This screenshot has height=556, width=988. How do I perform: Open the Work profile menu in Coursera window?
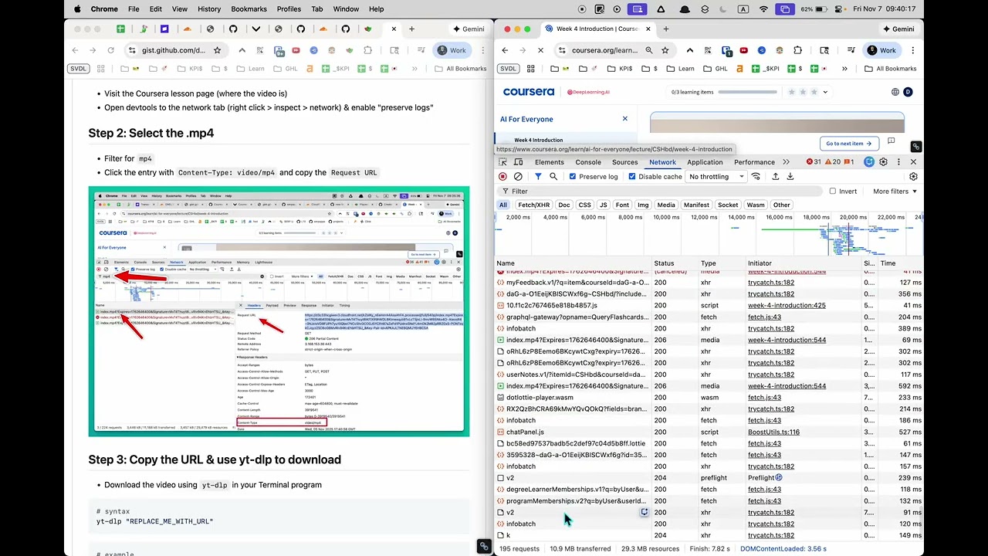pyautogui.click(x=882, y=50)
